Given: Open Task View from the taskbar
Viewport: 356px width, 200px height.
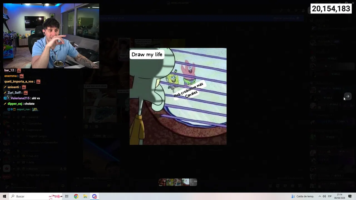Looking at the screenshot, I should tap(67, 196).
